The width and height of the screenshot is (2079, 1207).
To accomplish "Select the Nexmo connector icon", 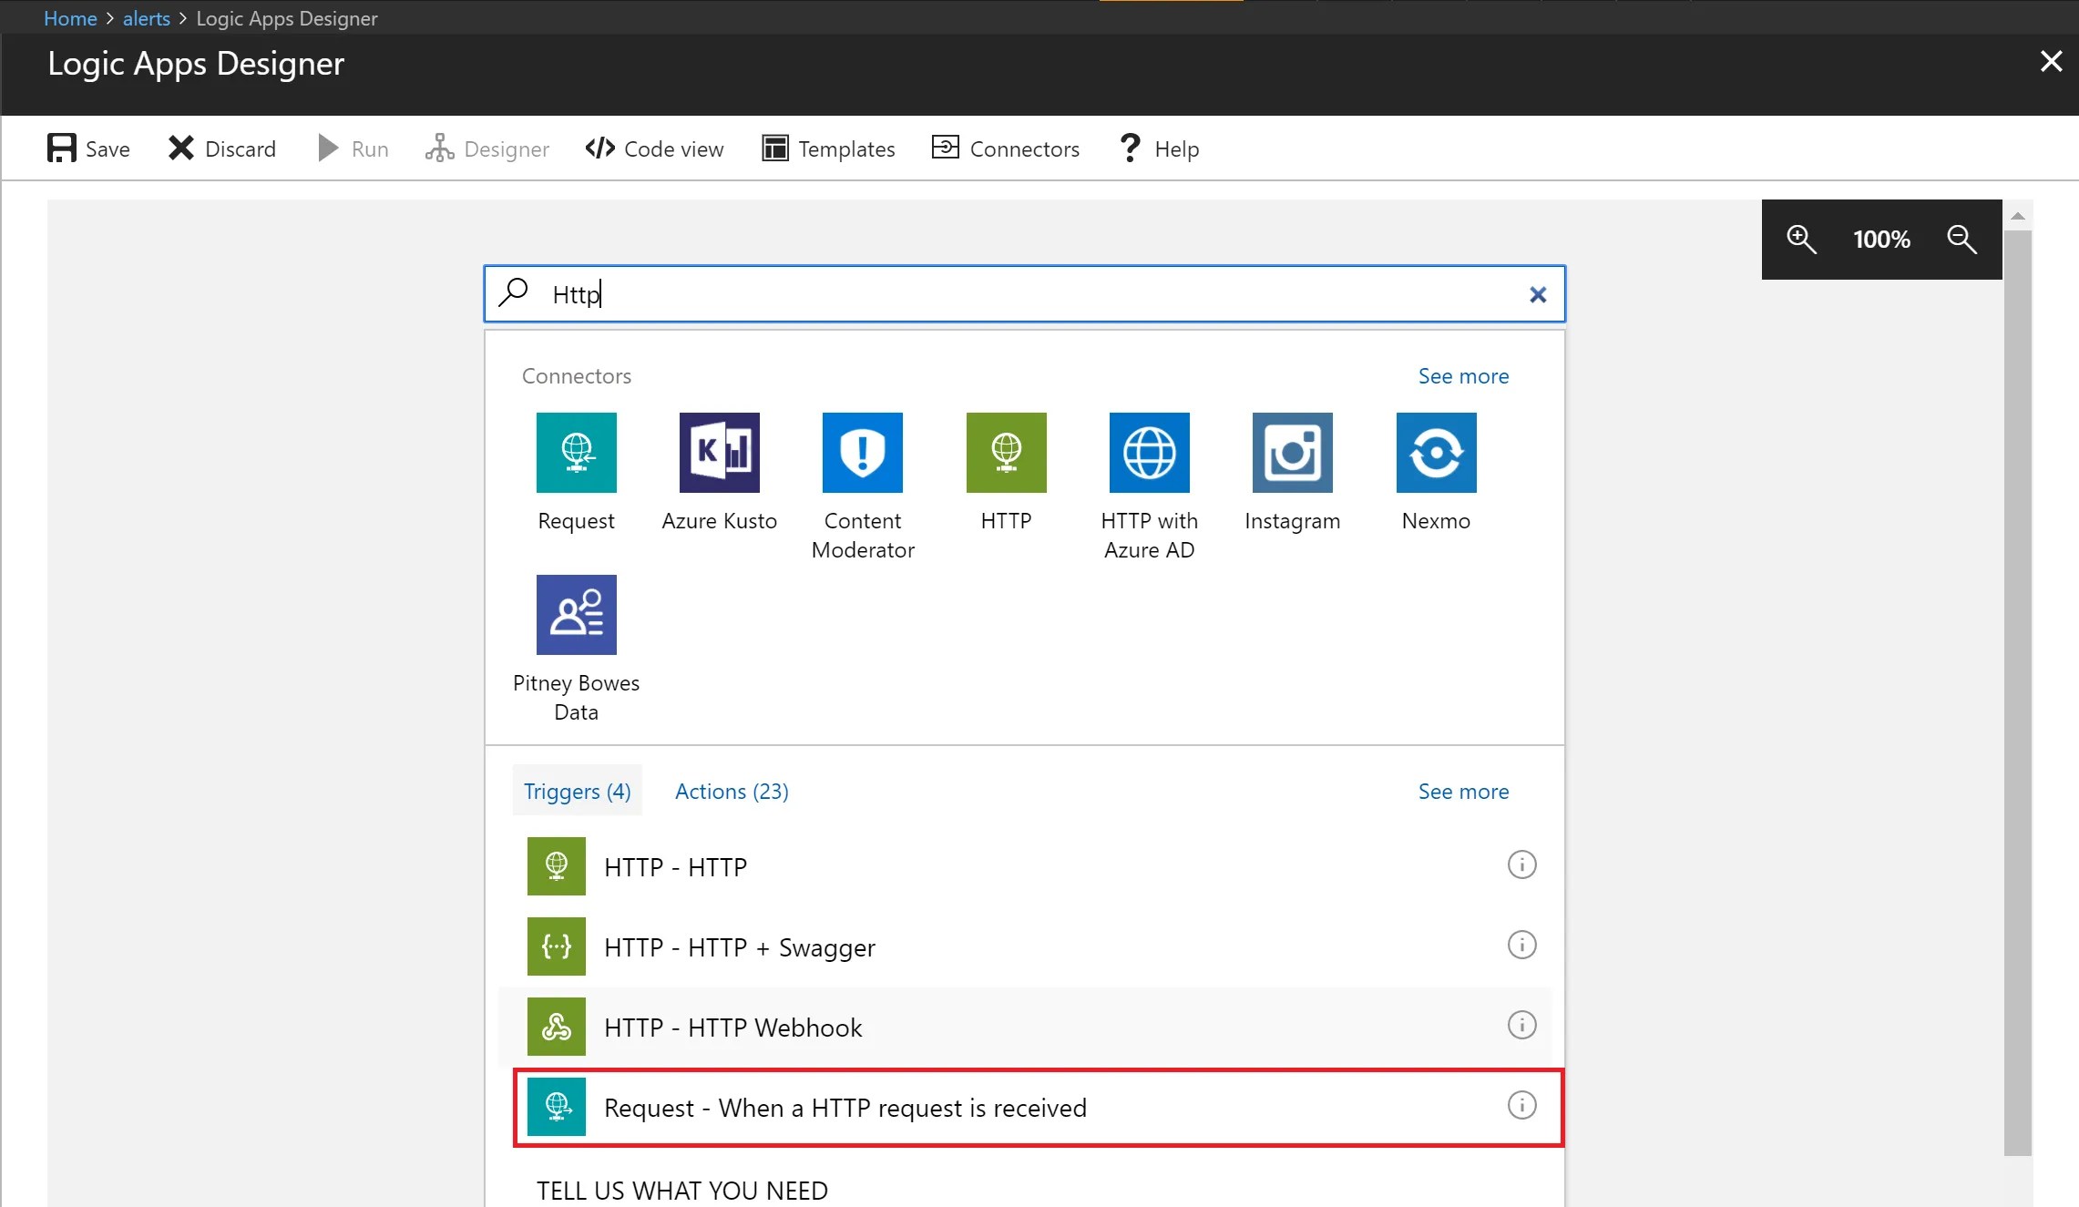I will [x=1437, y=453].
